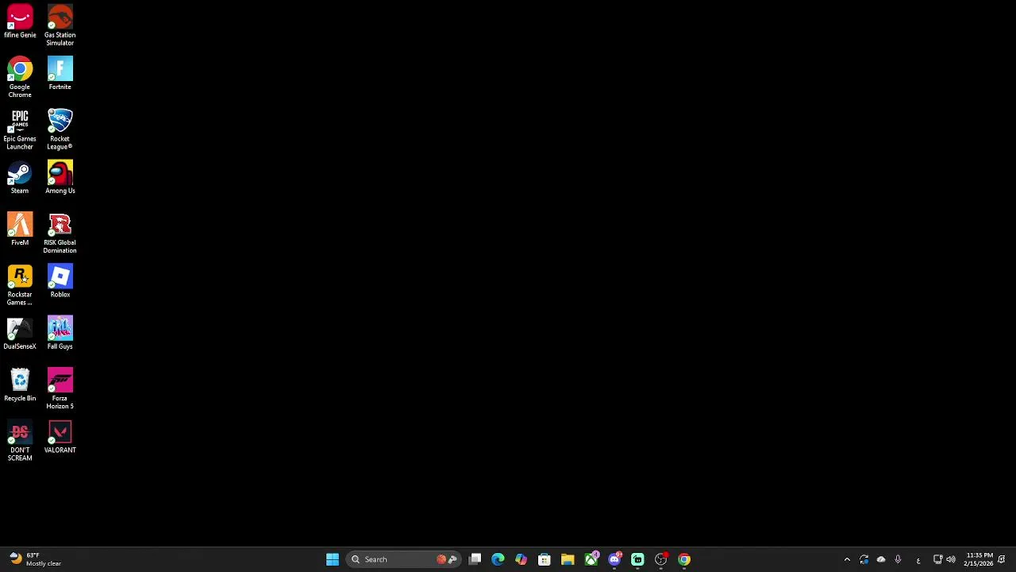
Task: Launch Microsoft Edge from the taskbar
Action: tap(498, 559)
